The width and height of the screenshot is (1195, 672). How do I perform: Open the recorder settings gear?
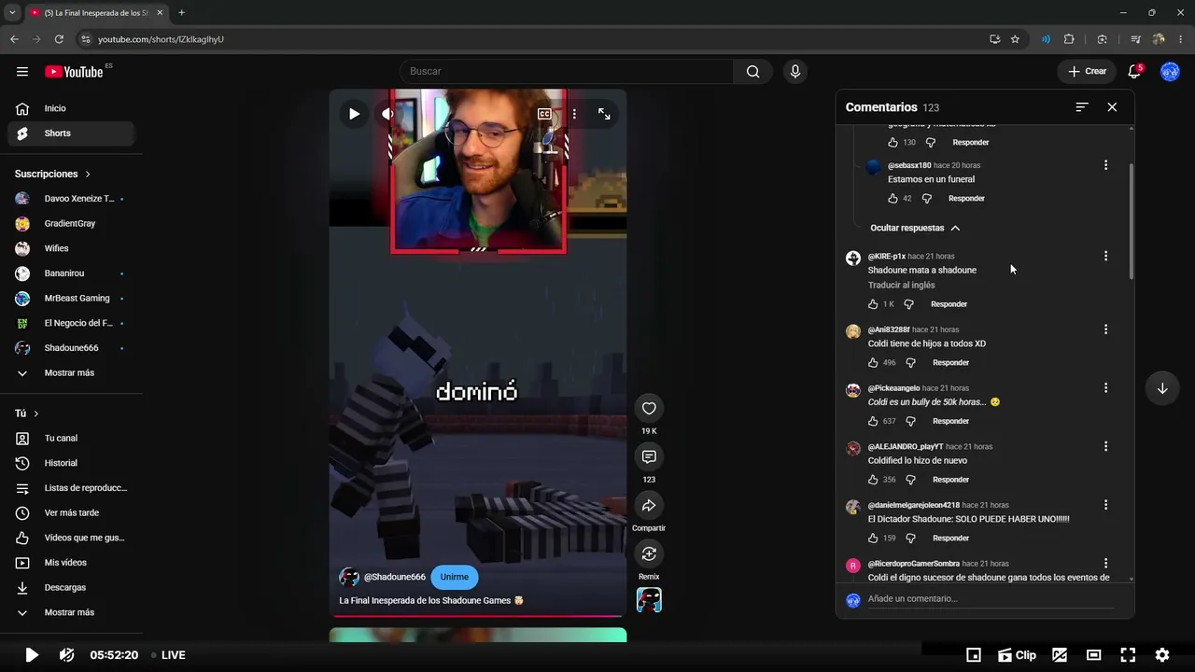tap(1162, 655)
